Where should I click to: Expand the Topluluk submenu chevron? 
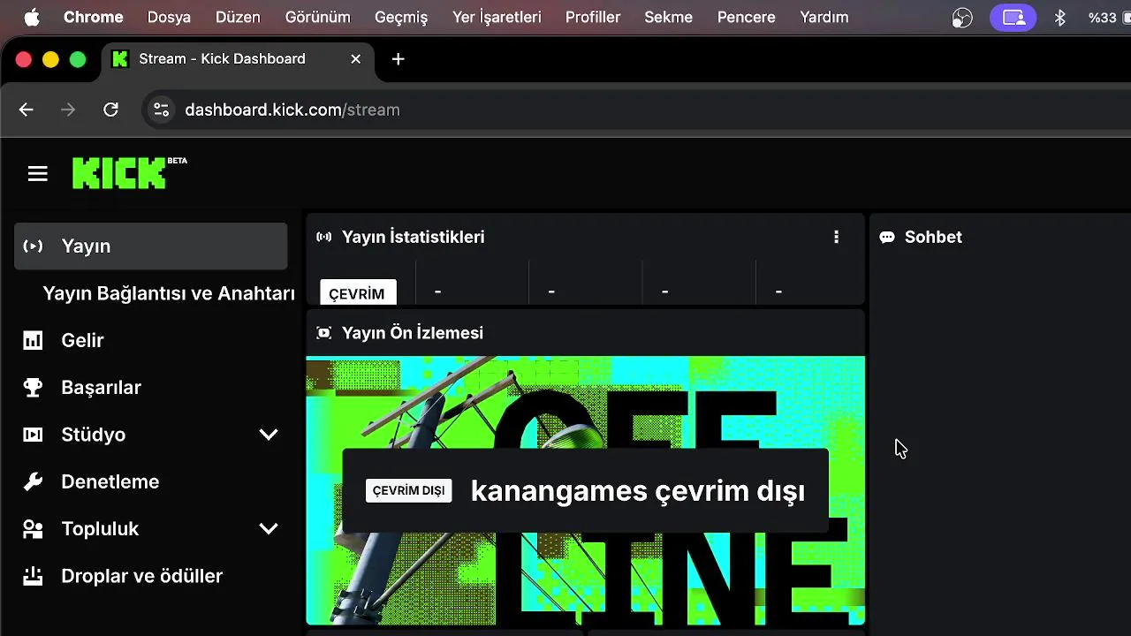269,528
